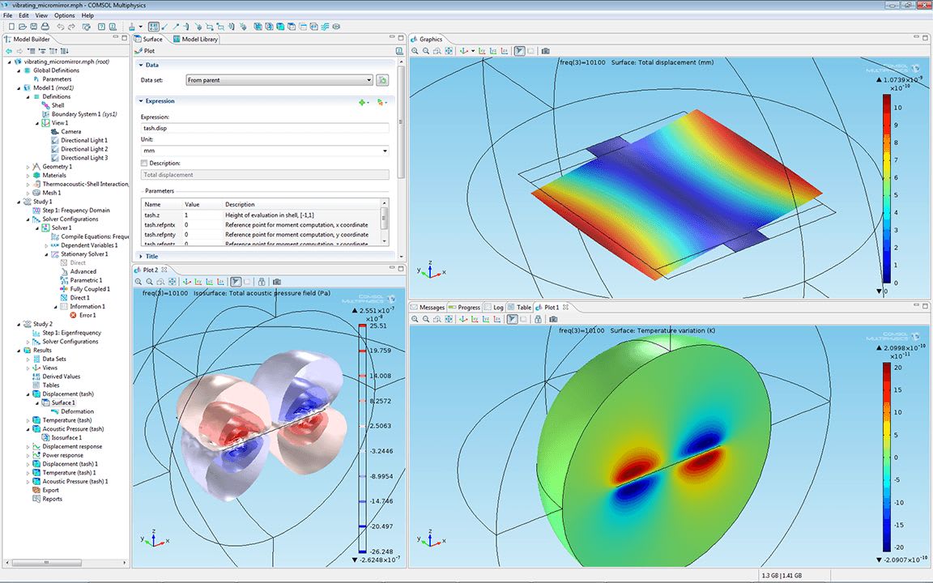Toggle the Description checkbox
This screenshot has height=583, width=933.
(145, 163)
